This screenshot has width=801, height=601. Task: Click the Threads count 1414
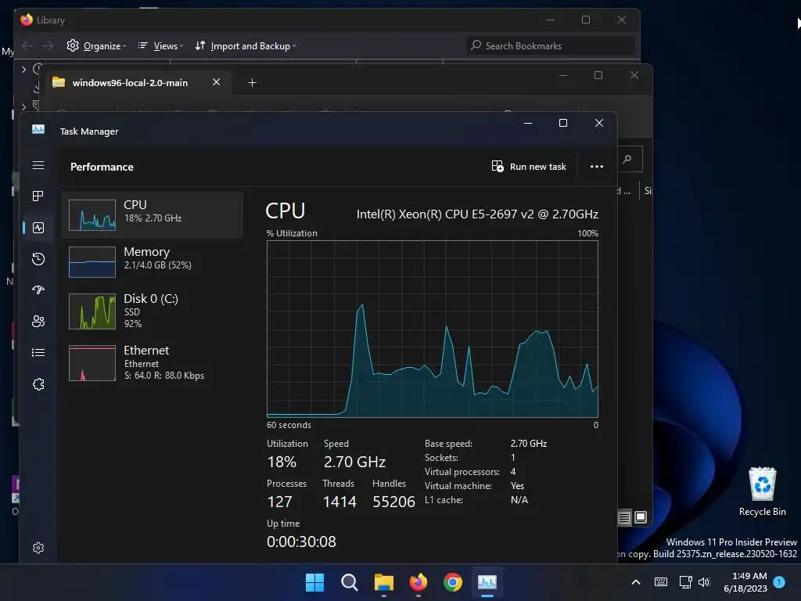[x=339, y=502]
